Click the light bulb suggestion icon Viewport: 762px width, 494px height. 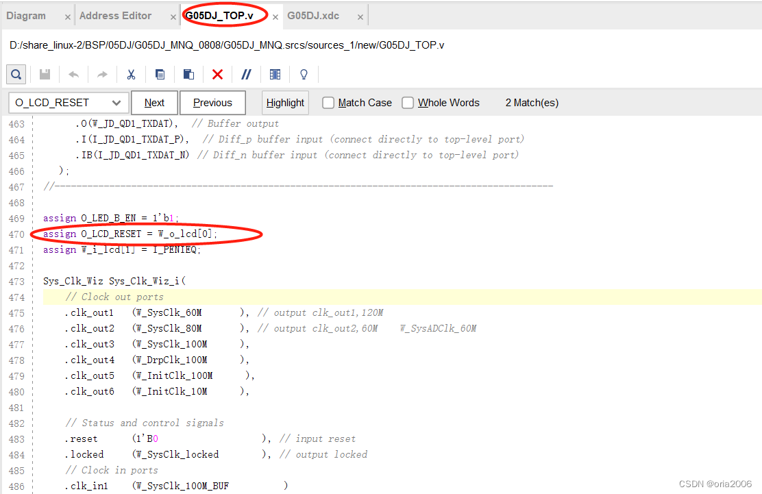coord(304,74)
